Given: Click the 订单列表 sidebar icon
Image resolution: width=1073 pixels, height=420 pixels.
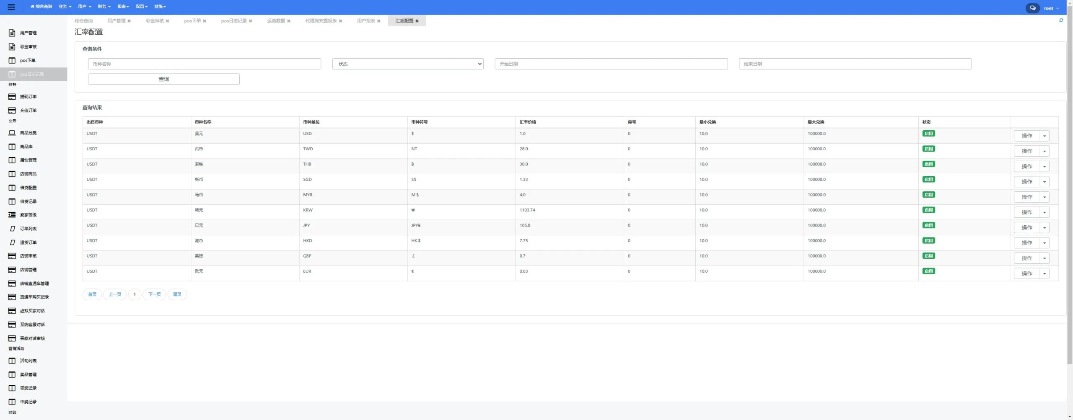Looking at the screenshot, I should (13, 229).
